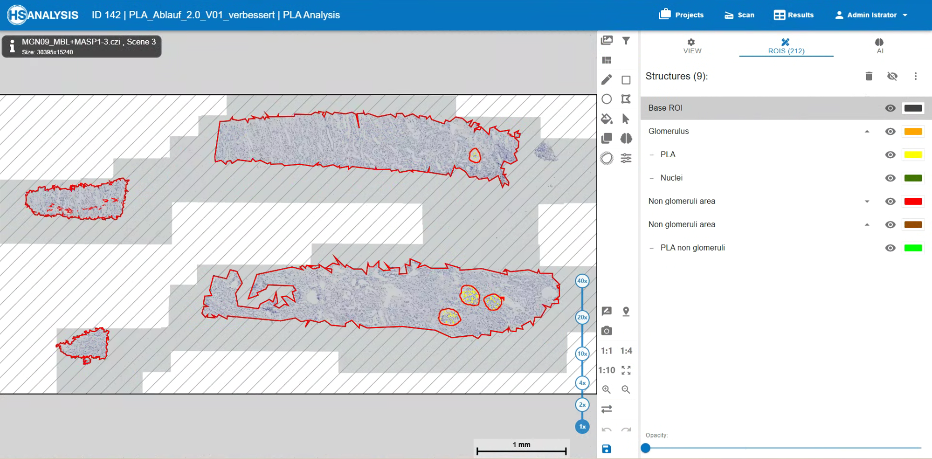Image resolution: width=932 pixels, height=459 pixels.
Task: Take a screenshot with the camera icon
Action: (606, 331)
